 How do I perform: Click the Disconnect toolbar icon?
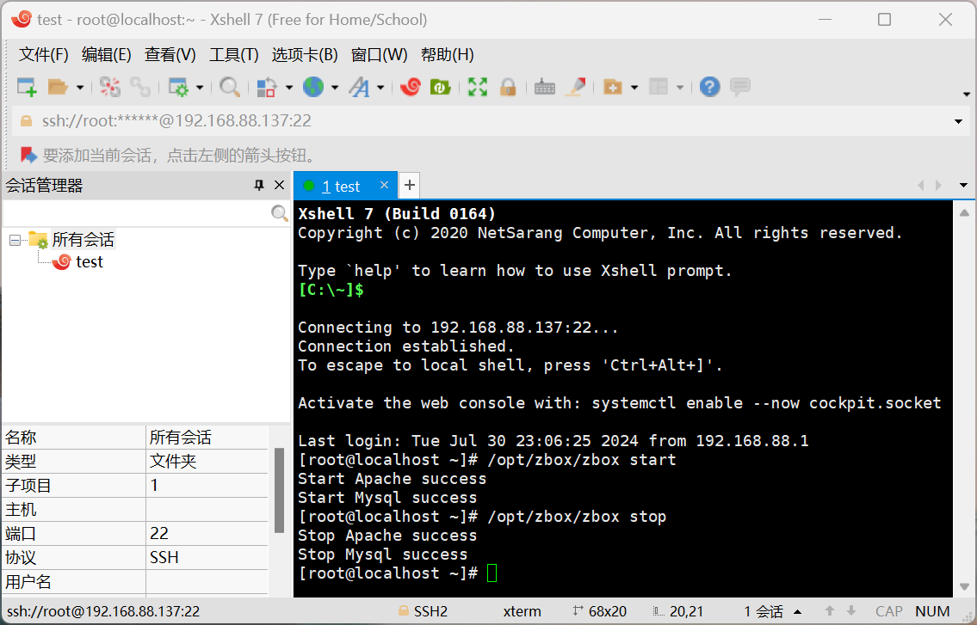pos(110,87)
